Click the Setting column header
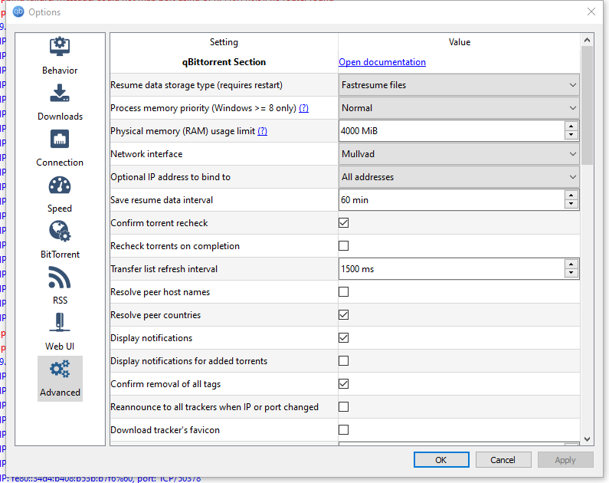This screenshot has width=609, height=483. 224,42
